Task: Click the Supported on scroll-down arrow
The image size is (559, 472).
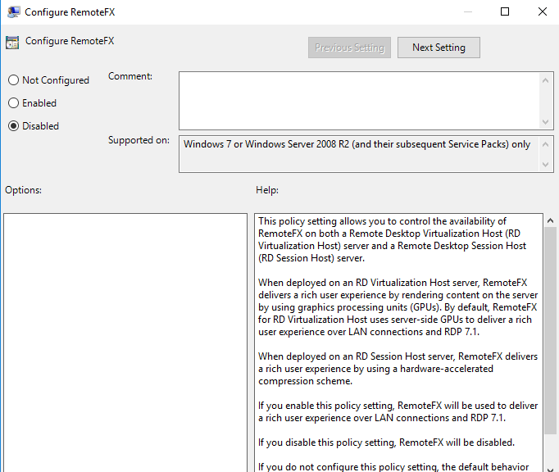Action: pyautogui.click(x=545, y=165)
